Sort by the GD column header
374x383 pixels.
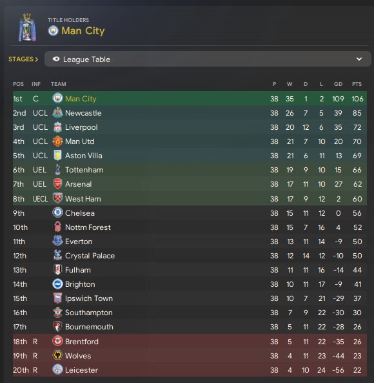click(x=338, y=84)
